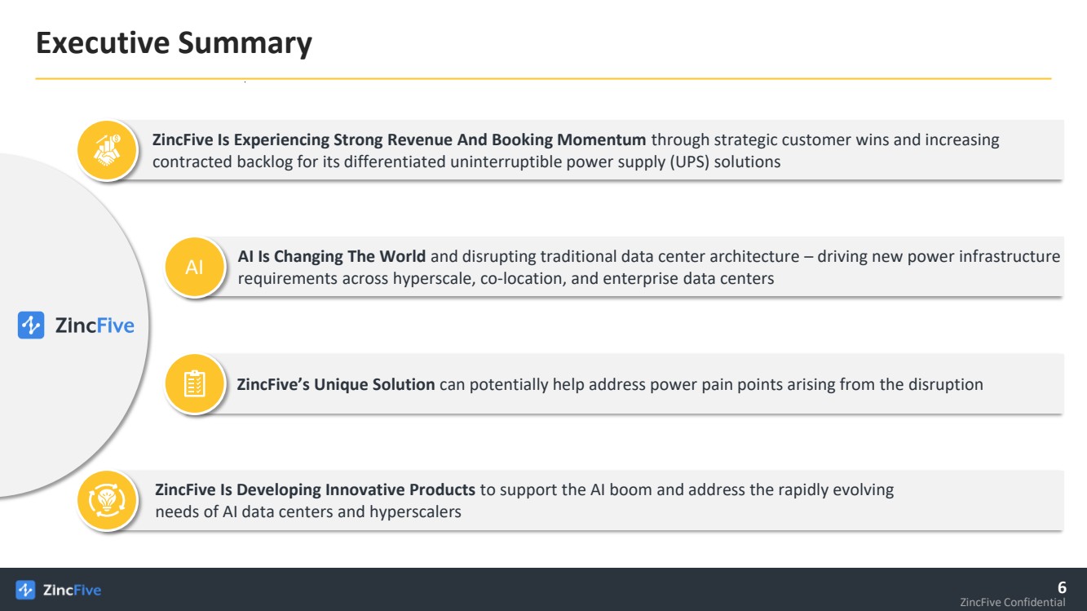This screenshot has width=1087, height=611.
Task: Click the blue ZincFive pulse logo mark
Action: (31, 325)
